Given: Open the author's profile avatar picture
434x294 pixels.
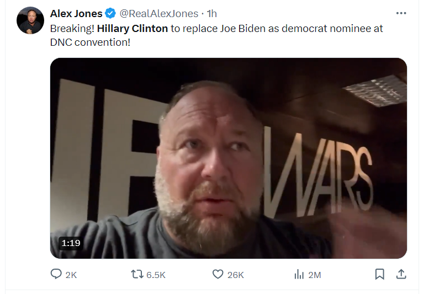Looking at the screenshot, I should (30, 20).
